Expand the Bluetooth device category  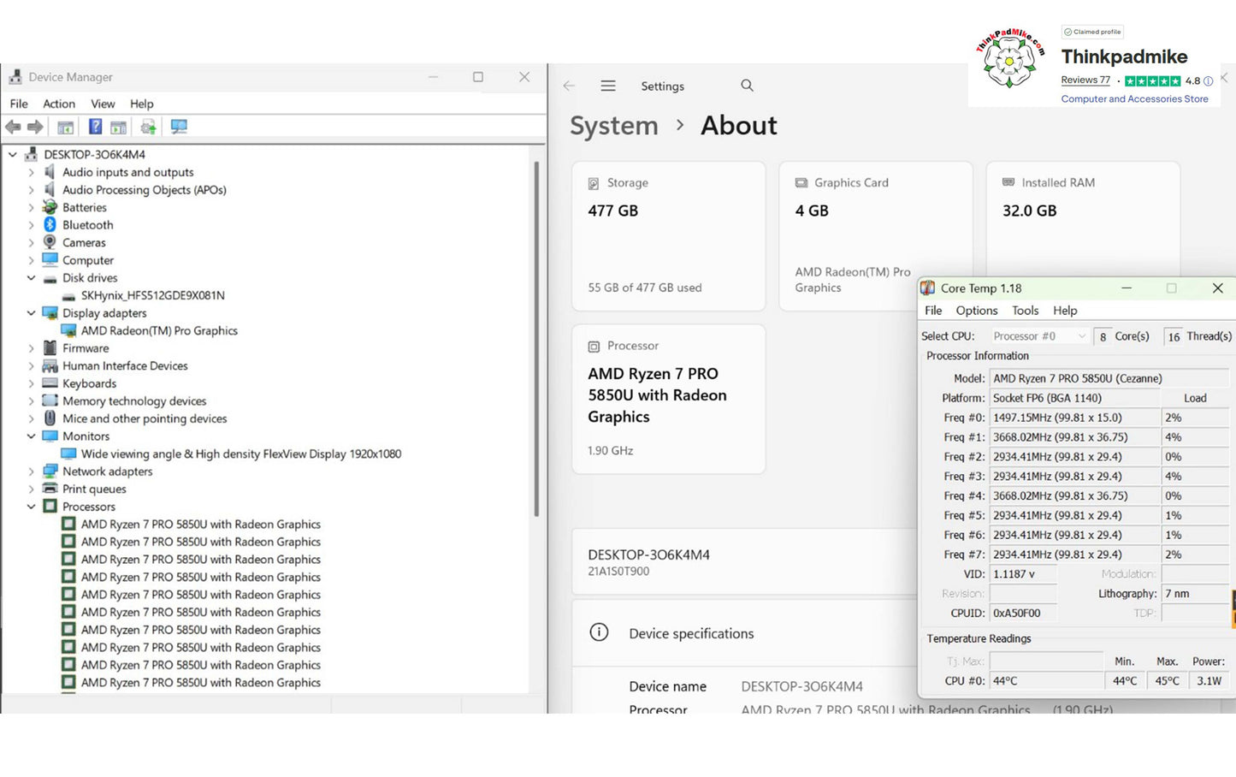point(32,225)
